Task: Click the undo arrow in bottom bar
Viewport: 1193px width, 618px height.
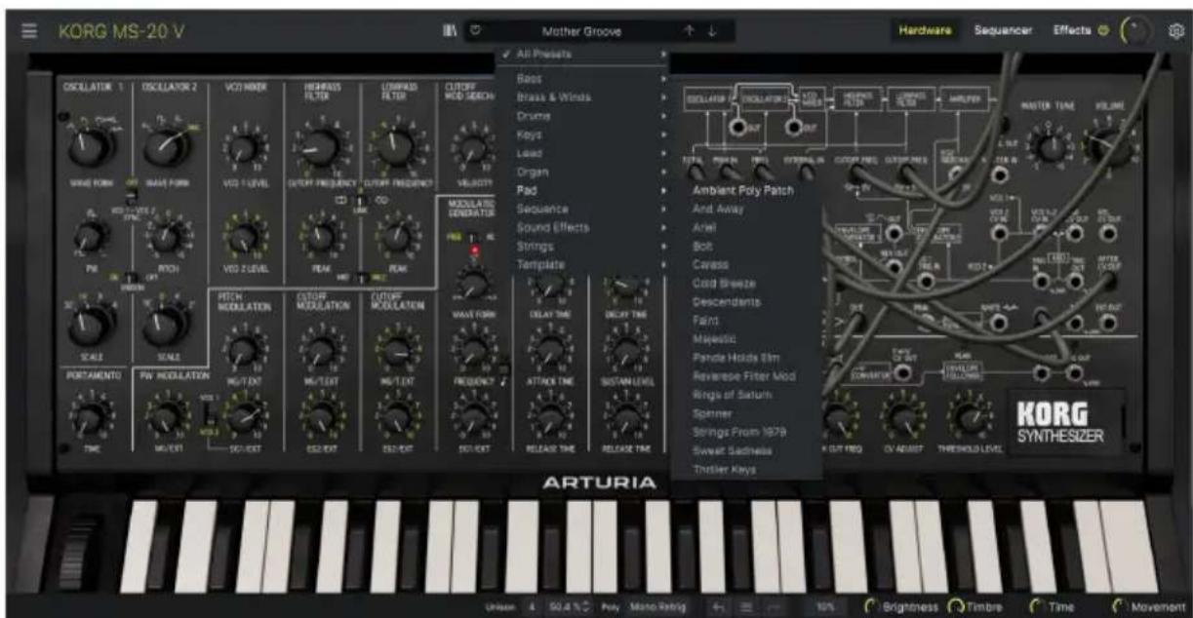Action: click(720, 607)
